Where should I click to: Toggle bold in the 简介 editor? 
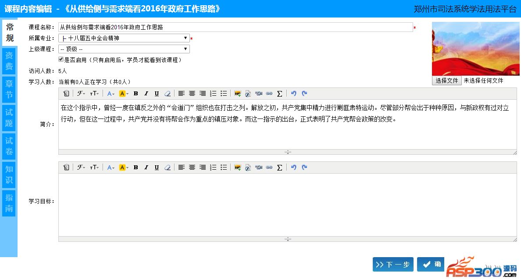136,94
